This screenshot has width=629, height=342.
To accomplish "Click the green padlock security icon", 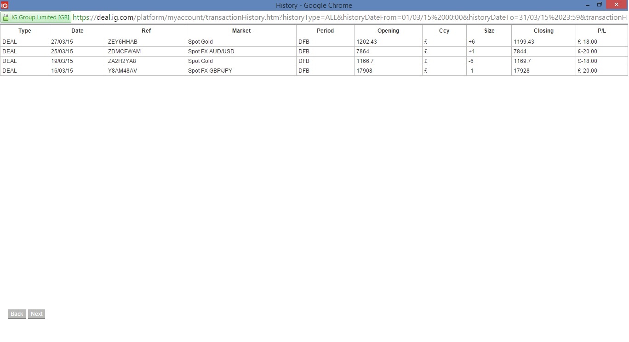I will coord(6,17).
